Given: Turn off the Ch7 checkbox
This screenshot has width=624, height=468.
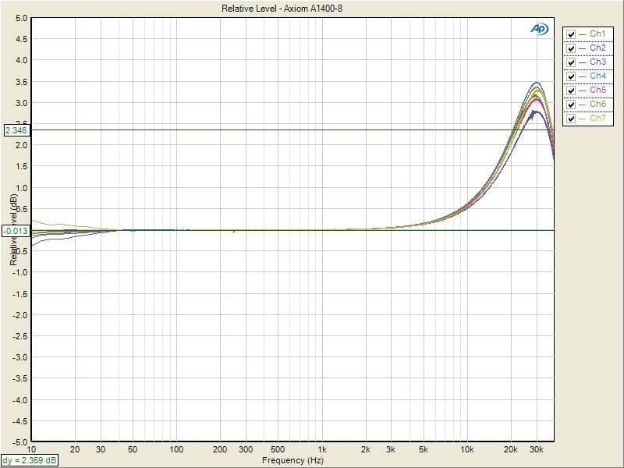Looking at the screenshot, I should 572,119.
